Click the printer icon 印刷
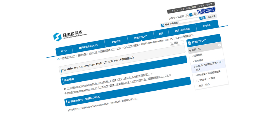Image resolution: width=280 pixels, height=115 pixels. pos(172,44)
